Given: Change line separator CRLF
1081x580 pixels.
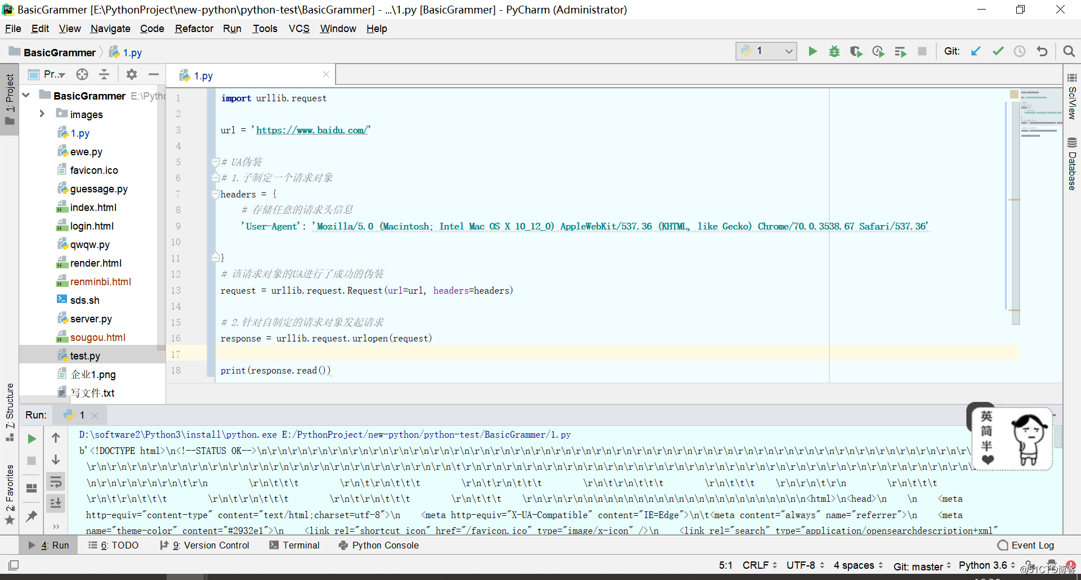Looking at the screenshot, I should pyautogui.click(x=760, y=565).
